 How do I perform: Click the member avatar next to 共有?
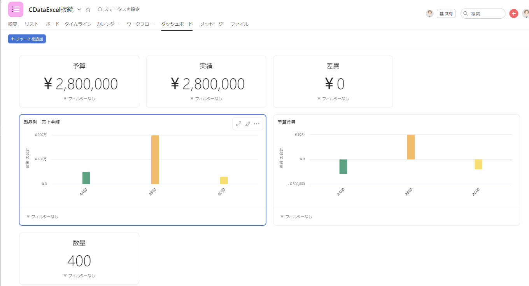(430, 14)
